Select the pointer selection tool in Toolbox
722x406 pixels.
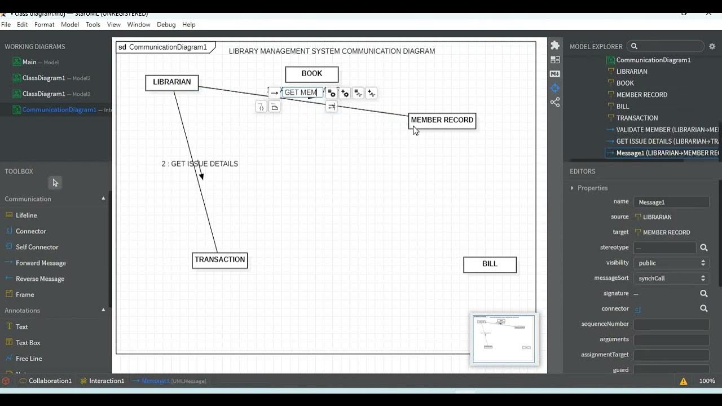click(55, 182)
